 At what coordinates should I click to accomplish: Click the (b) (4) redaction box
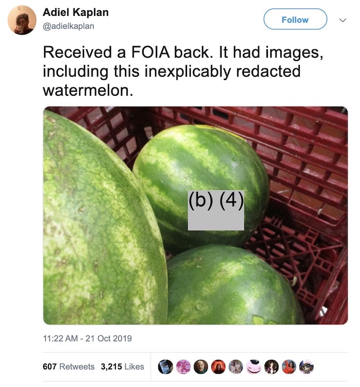216,210
